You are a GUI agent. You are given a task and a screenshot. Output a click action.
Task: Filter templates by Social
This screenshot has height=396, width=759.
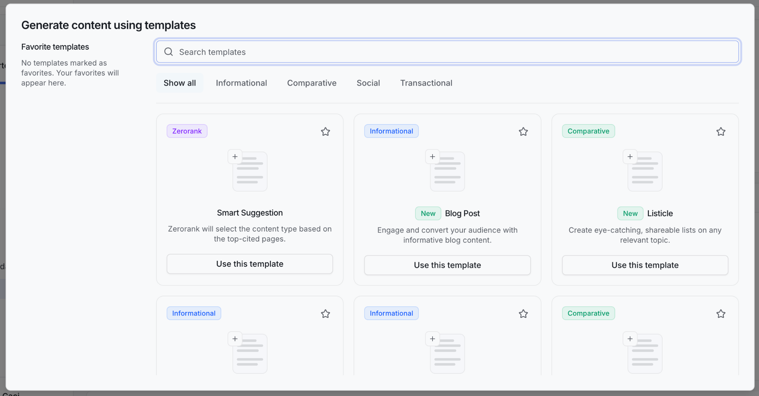click(x=368, y=83)
